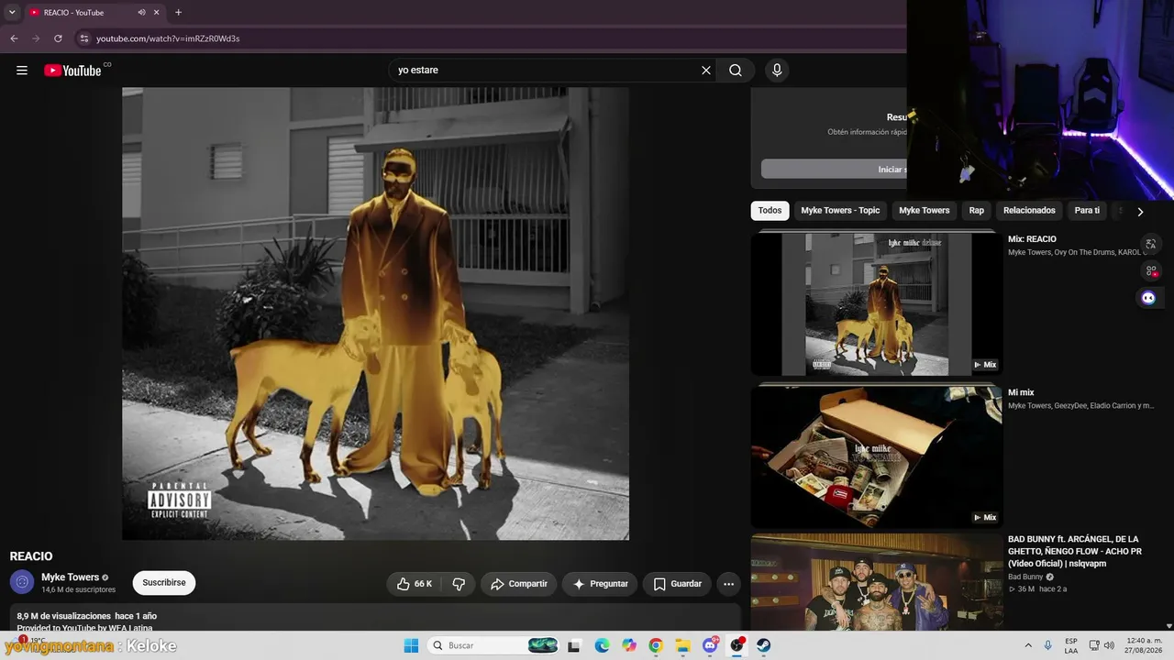Open OBS Studio from the taskbar
Screen dimensions: 1174x660
click(737, 645)
